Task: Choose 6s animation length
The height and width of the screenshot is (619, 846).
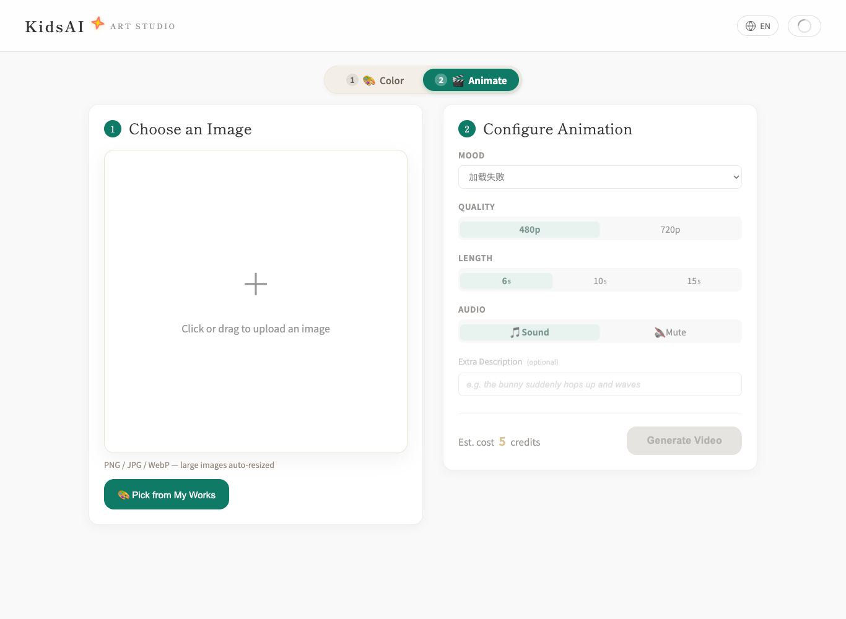Action: point(506,281)
